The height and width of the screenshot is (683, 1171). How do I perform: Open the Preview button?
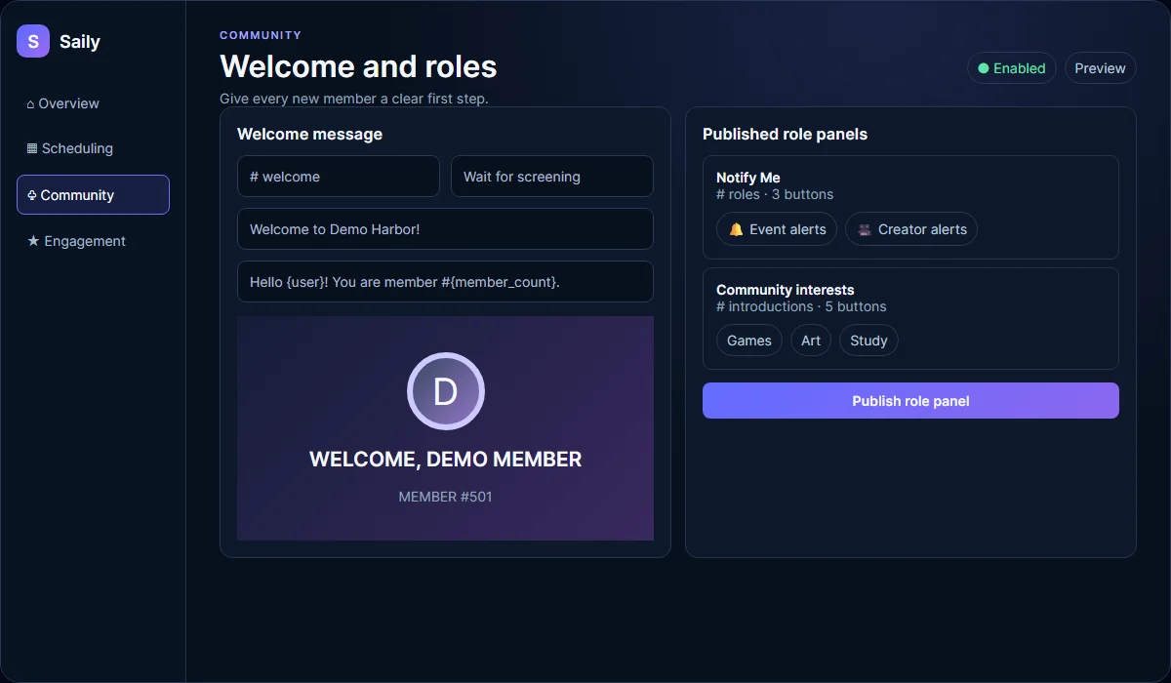(1100, 68)
